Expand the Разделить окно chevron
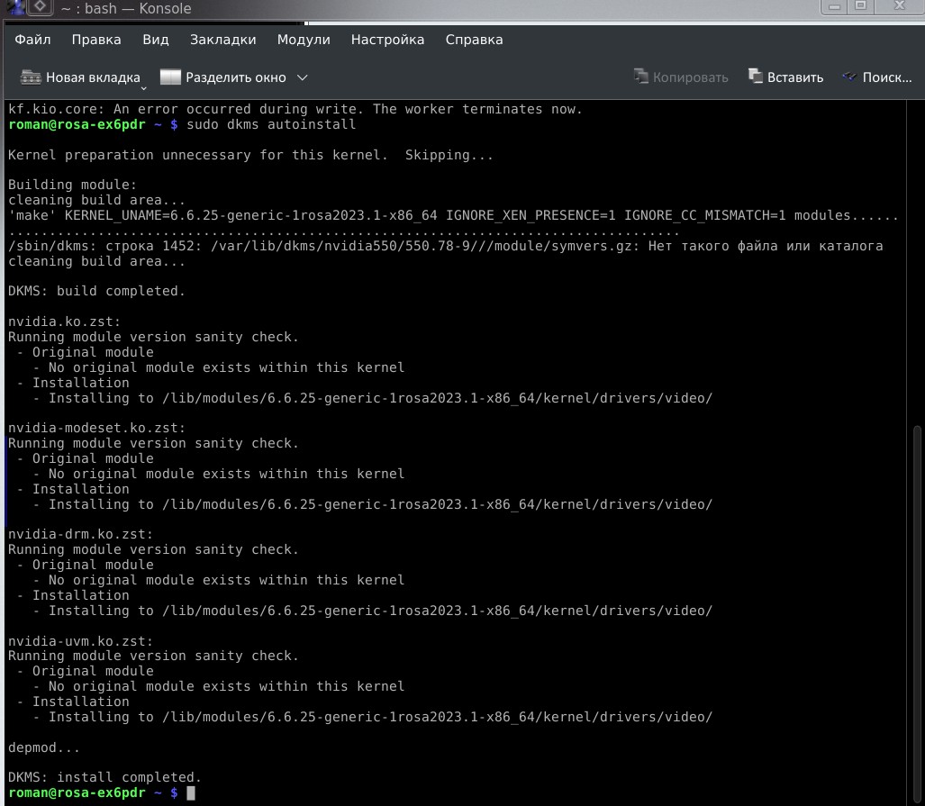This screenshot has width=925, height=806. pyautogui.click(x=302, y=77)
